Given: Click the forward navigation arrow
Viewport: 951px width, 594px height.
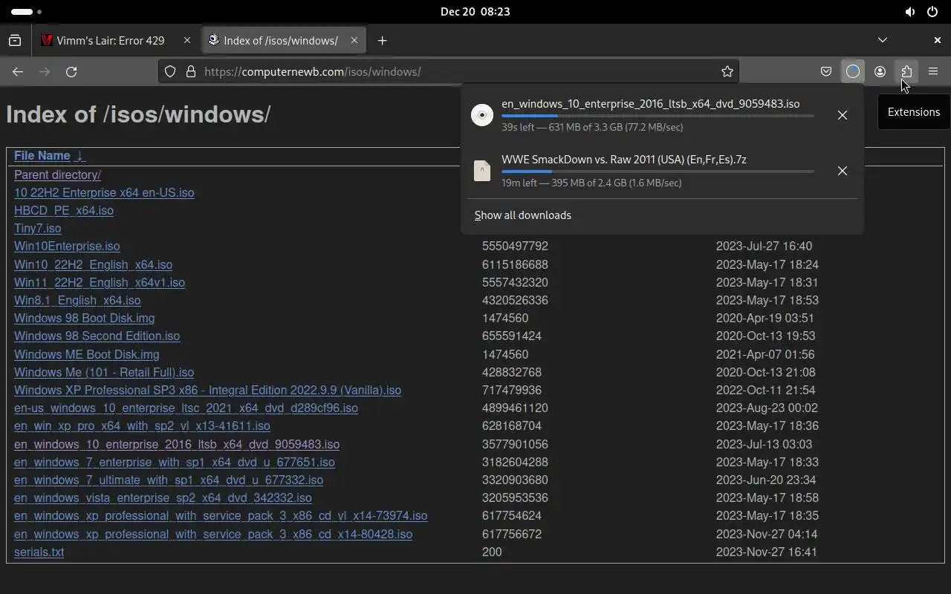Looking at the screenshot, I should pos(45,71).
